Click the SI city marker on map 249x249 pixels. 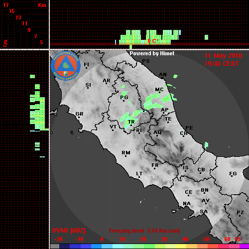click(x=88, y=88)
